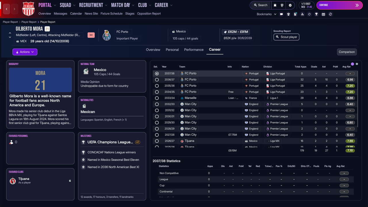Click the St. Helens club badge
Image resolution: width=368 pixels, height=207 pixels.
click(x=28, y=9)
